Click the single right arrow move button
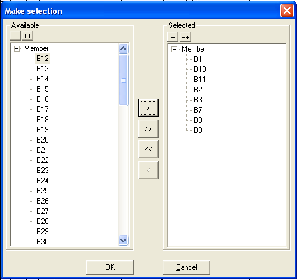The width and height of the screenshot is (297, 280). (x=148, y=108)
